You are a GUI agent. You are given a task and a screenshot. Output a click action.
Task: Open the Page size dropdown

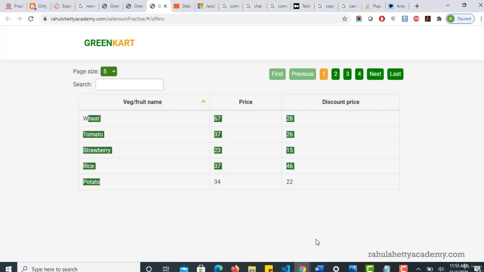[x=109, y=71]
